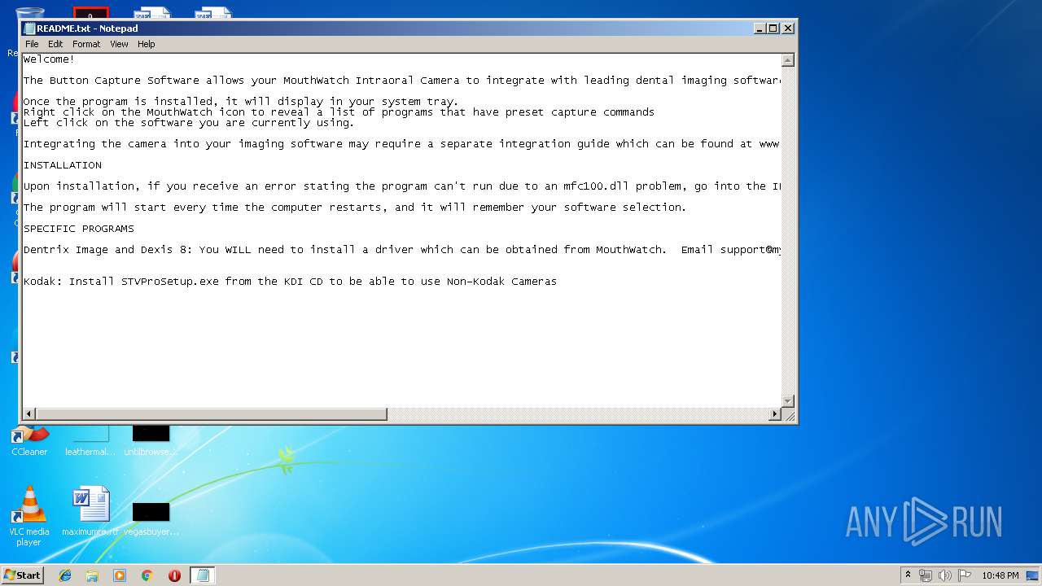
Task: Close the README.txt Notepad window
Action: [x=787, y=28]
